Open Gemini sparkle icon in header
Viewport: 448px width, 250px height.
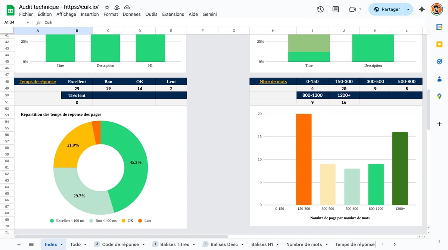coord(422,9)
